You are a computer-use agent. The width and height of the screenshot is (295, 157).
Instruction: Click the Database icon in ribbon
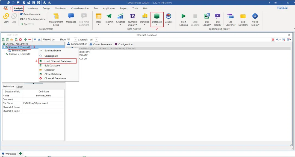(157, 16)
